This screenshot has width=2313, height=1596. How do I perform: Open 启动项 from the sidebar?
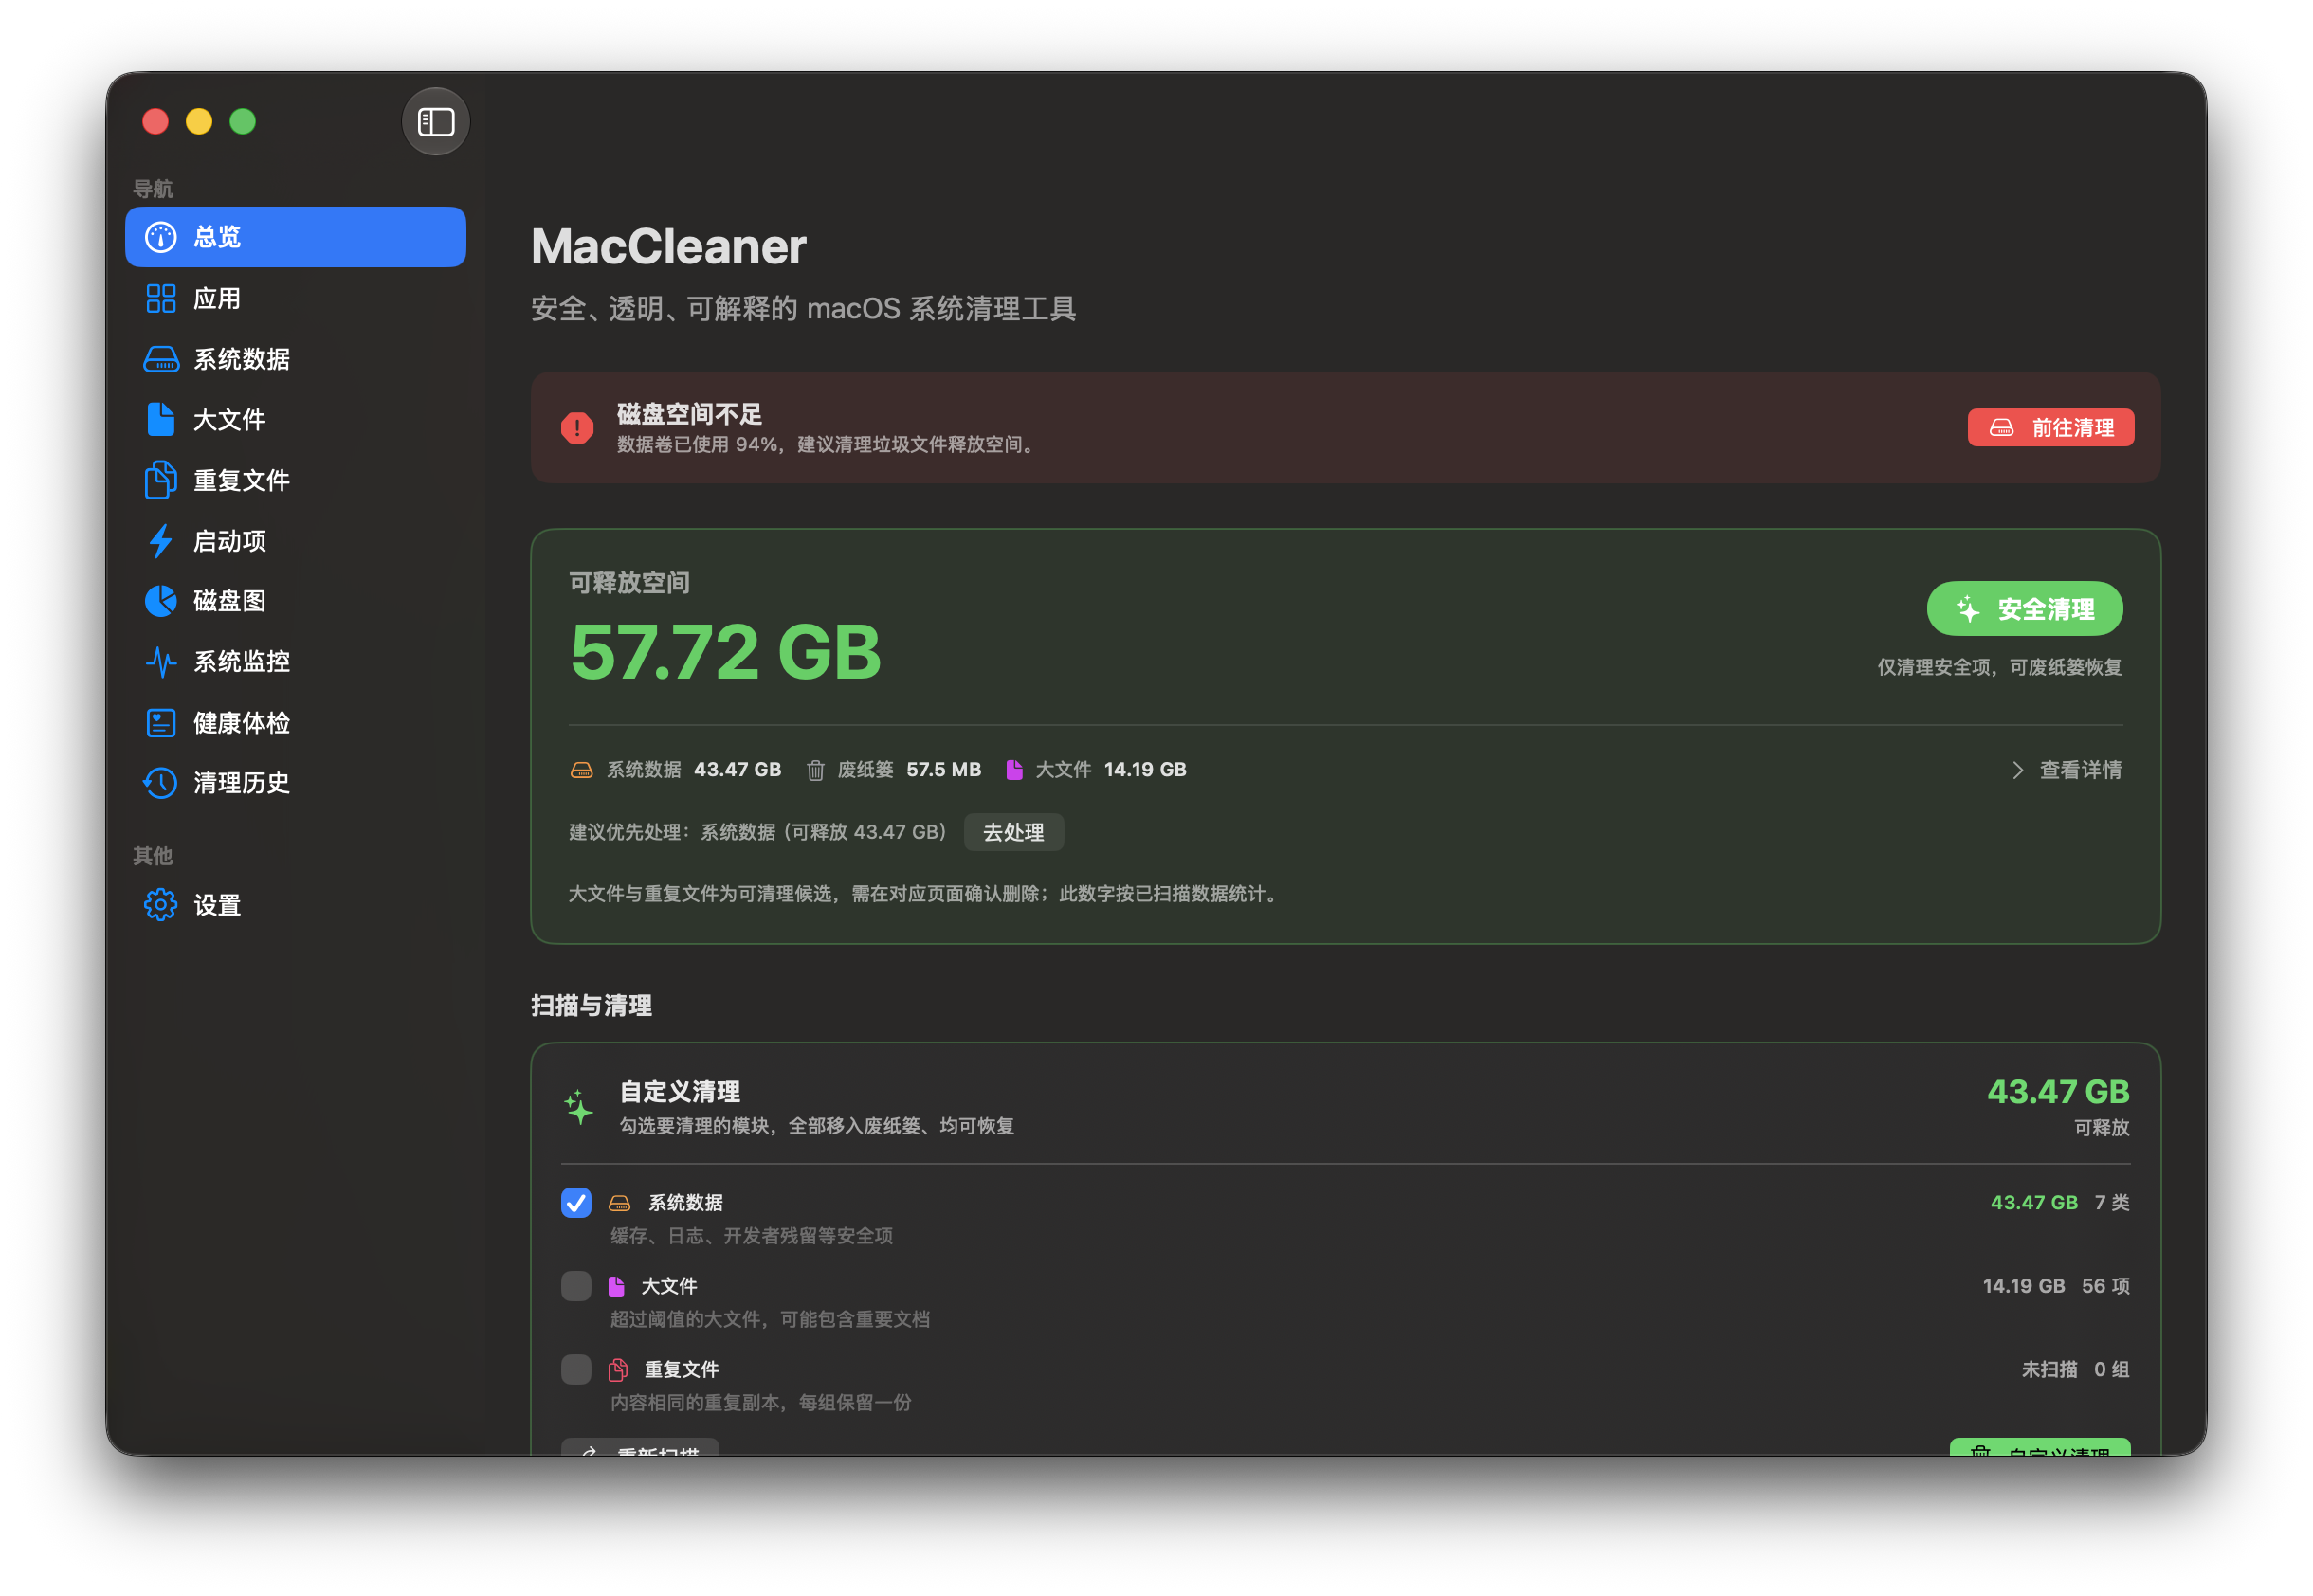tap(296, 541)
